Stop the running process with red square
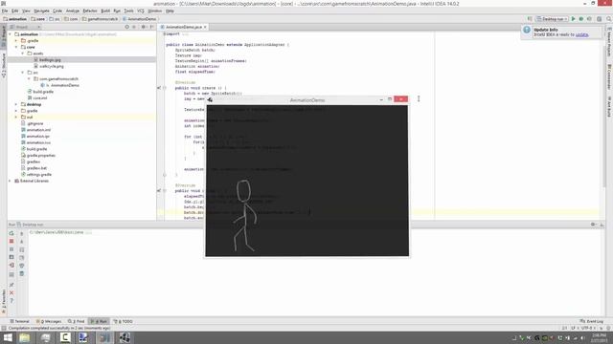 11,241
